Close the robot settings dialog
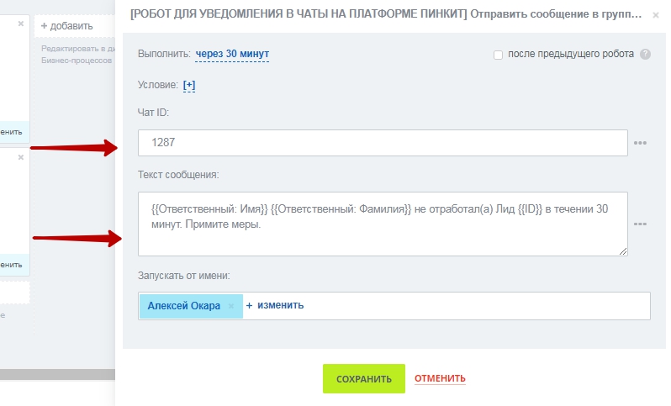The width and height of the screenshot is (671, 406). (656, 15)
